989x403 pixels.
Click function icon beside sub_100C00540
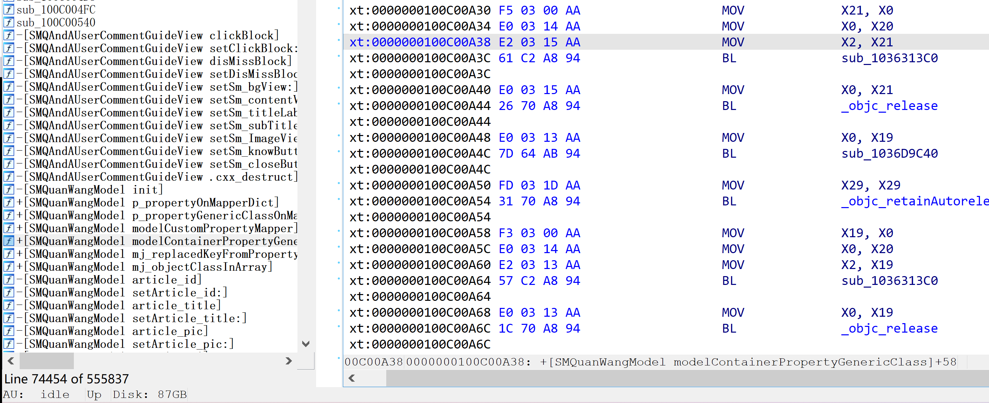click(8, 23)
